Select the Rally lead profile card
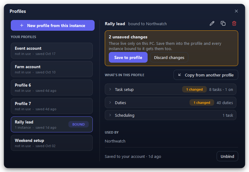249x172 pixels. 51,124
